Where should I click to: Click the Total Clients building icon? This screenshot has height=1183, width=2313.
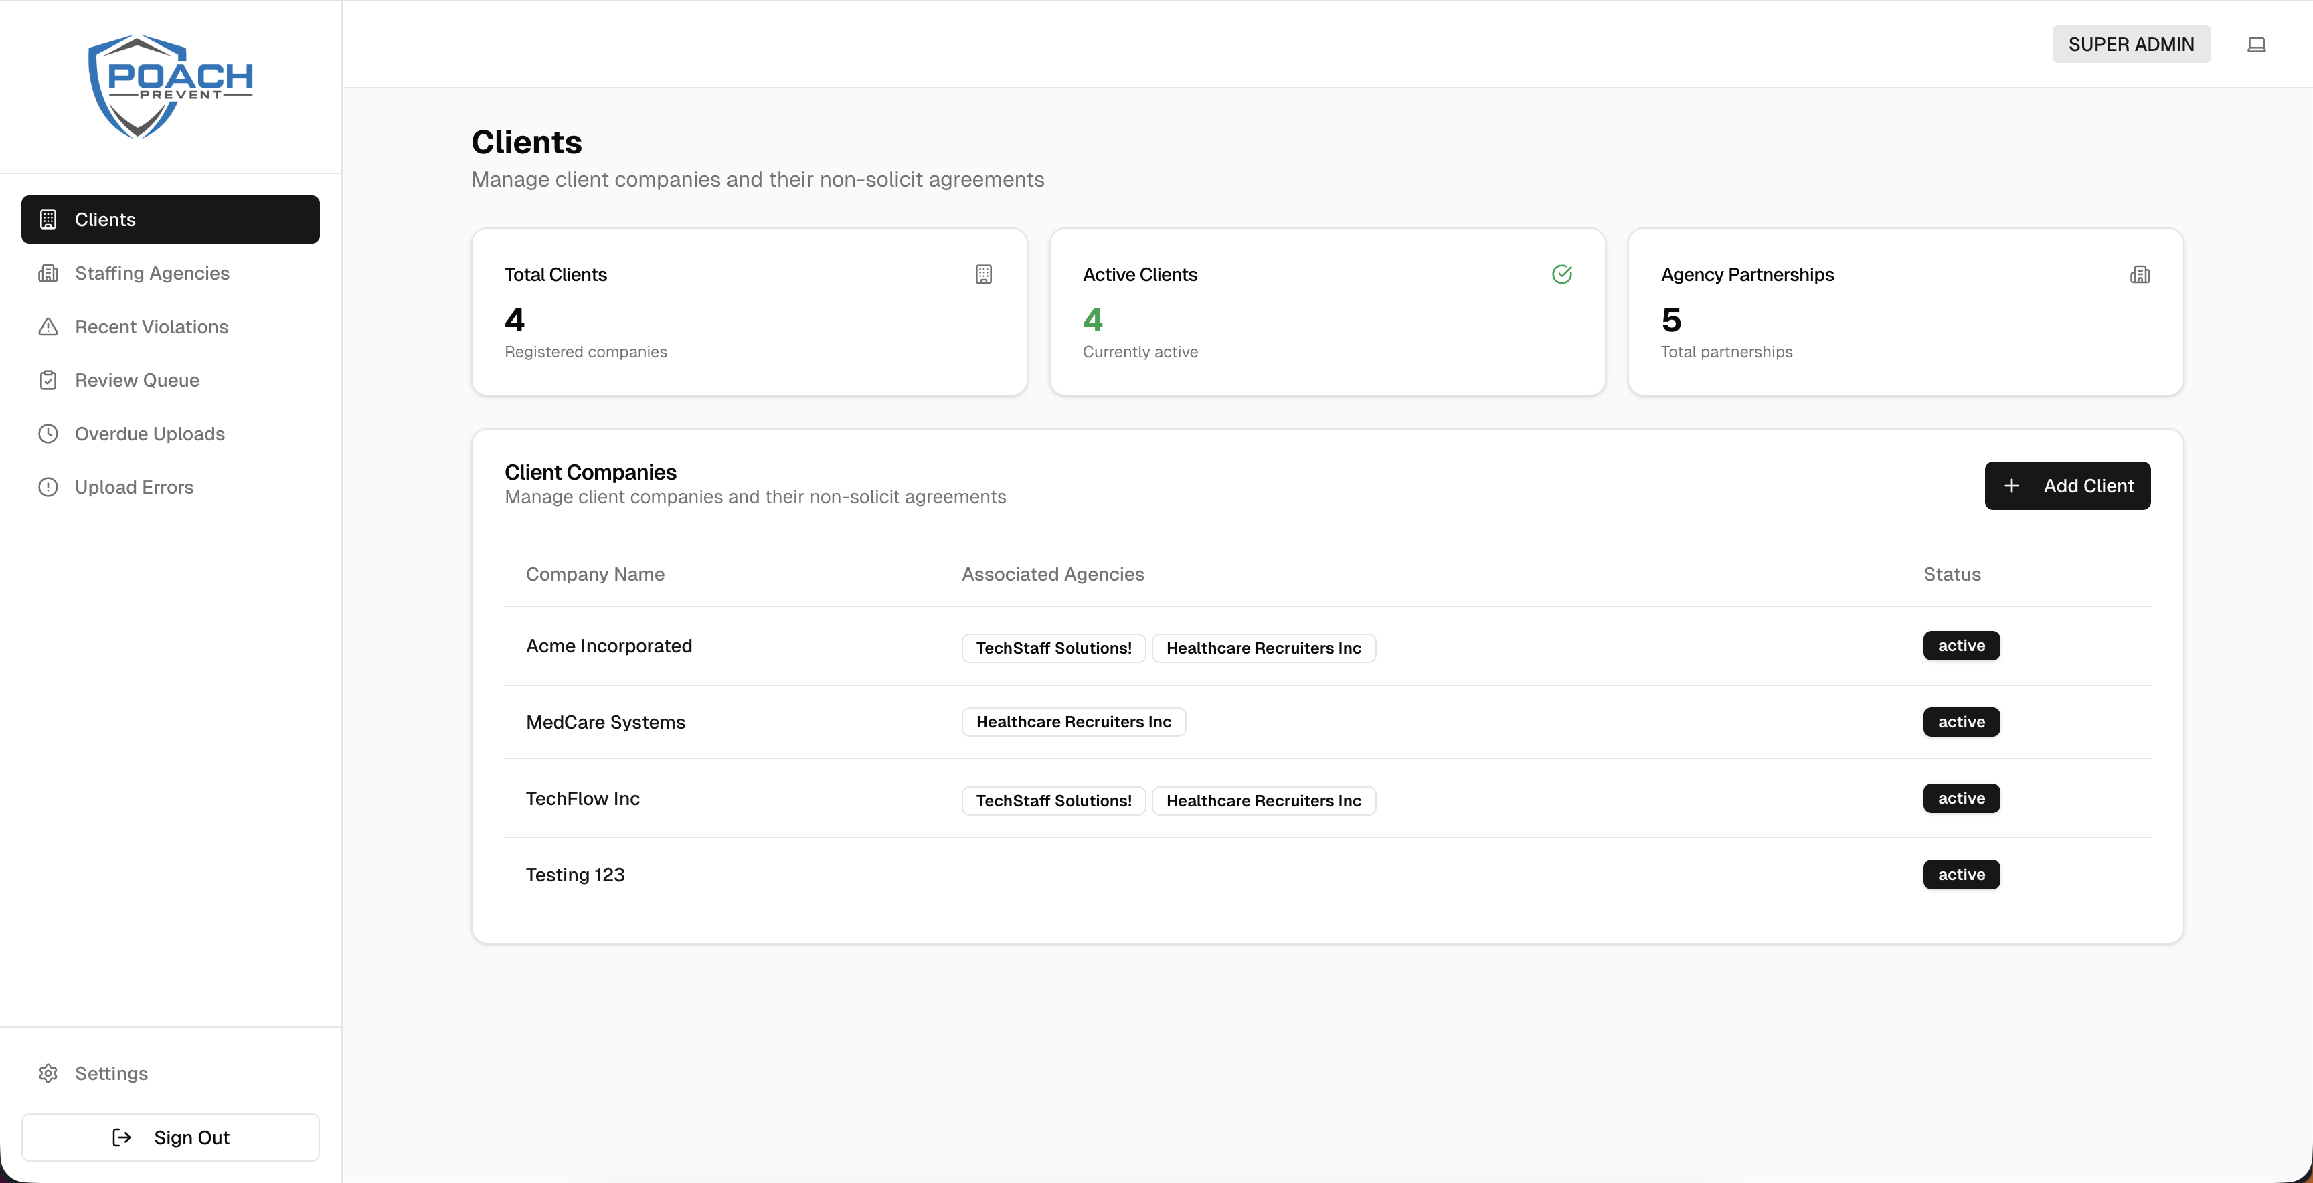coord(983,274)
